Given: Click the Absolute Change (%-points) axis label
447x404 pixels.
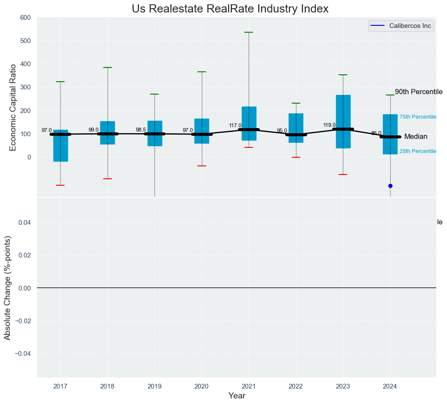Looking at the screenshot, I should pos(8,288).
